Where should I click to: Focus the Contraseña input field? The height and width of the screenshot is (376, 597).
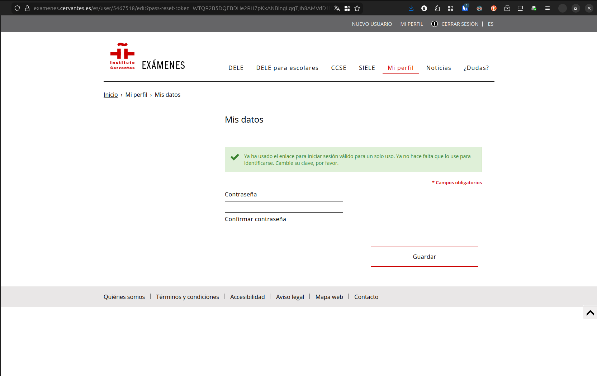coord(284,207)
